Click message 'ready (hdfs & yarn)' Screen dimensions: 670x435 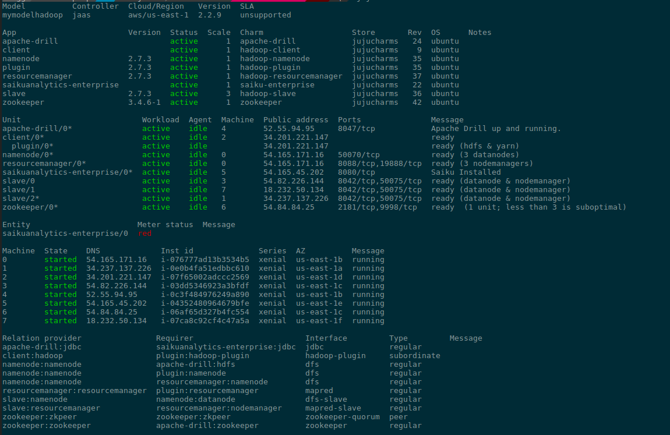coord(475,146)
